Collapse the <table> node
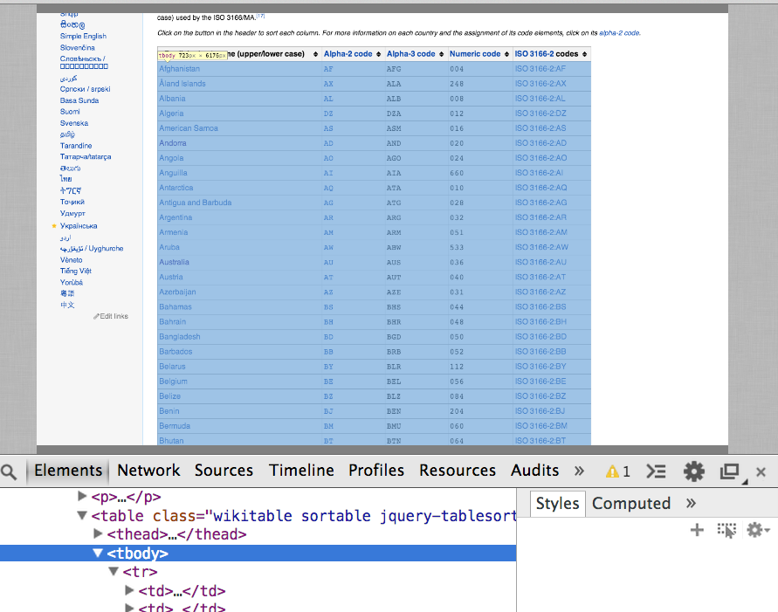778x612 pixels. click(82, 515)
